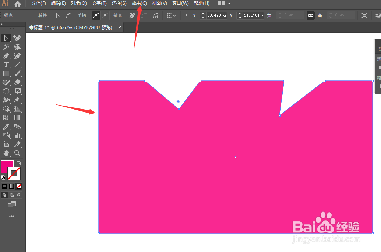Swap fill and stroke colors
Image resolution: width=381 pixels, height=252 pixels.
19,163
